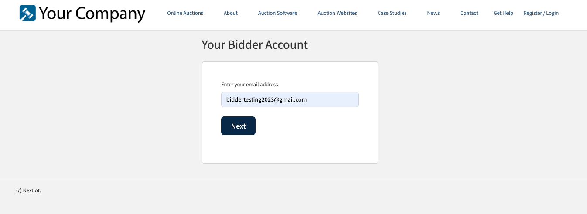Open the News section
The height and width of the screenshot is (214, 587).
point(433,13)
